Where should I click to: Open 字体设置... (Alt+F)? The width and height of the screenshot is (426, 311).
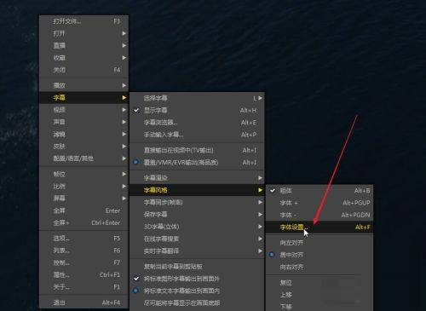point(319,227)
